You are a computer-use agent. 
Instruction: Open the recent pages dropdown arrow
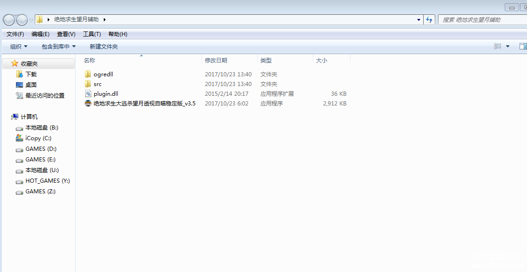pyautogui.click(x=31, y=20)
